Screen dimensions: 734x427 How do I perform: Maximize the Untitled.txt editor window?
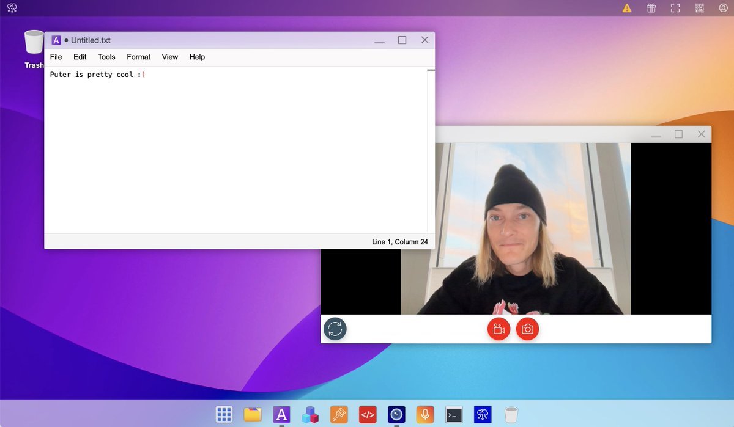(x=402, y=40)
